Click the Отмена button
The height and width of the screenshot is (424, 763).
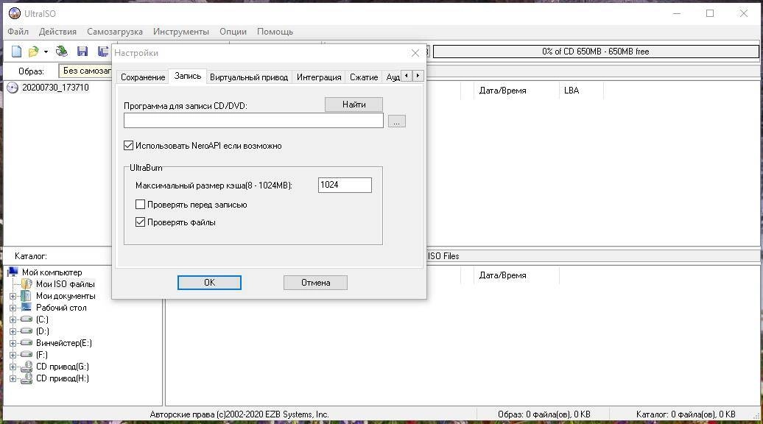tap(315, 283)
